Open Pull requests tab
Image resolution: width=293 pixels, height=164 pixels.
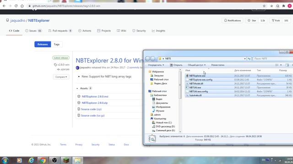click(x=60, y=31)
